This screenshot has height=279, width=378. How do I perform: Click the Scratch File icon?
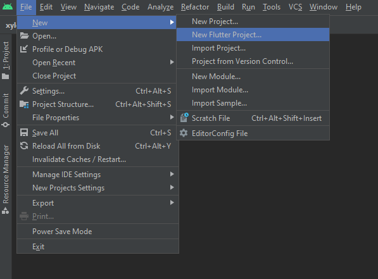tap(184, 118)
